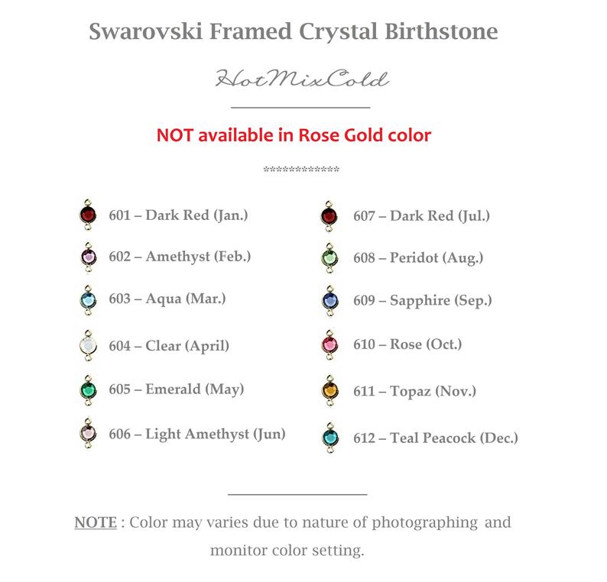Click the "Swarovski Framed Crystal Birthstone" heading
Viewport: 607px width, 582px height.
click(x=294, y=32)
